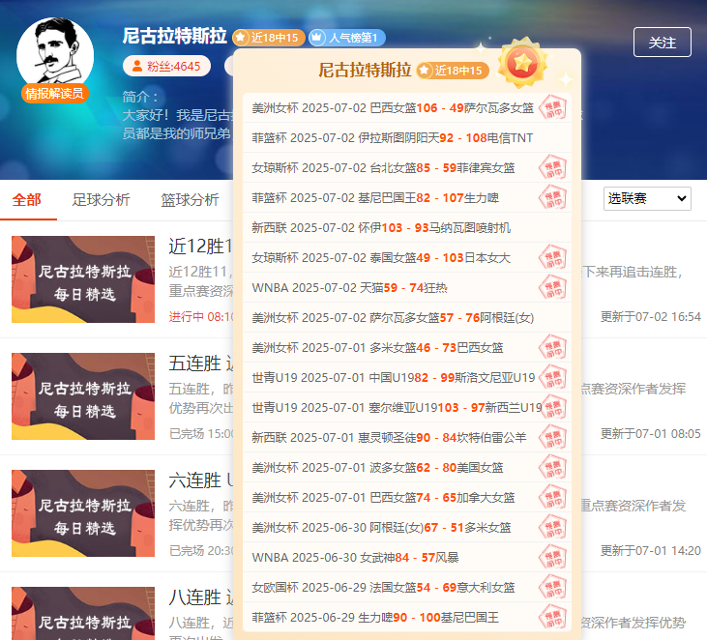Click stamp on 多米女篮46-73巴西女篮 row
The image size is (707, 640).
(553, 347)
